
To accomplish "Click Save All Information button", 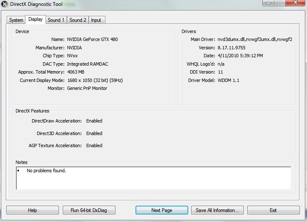I will point(217,210).
